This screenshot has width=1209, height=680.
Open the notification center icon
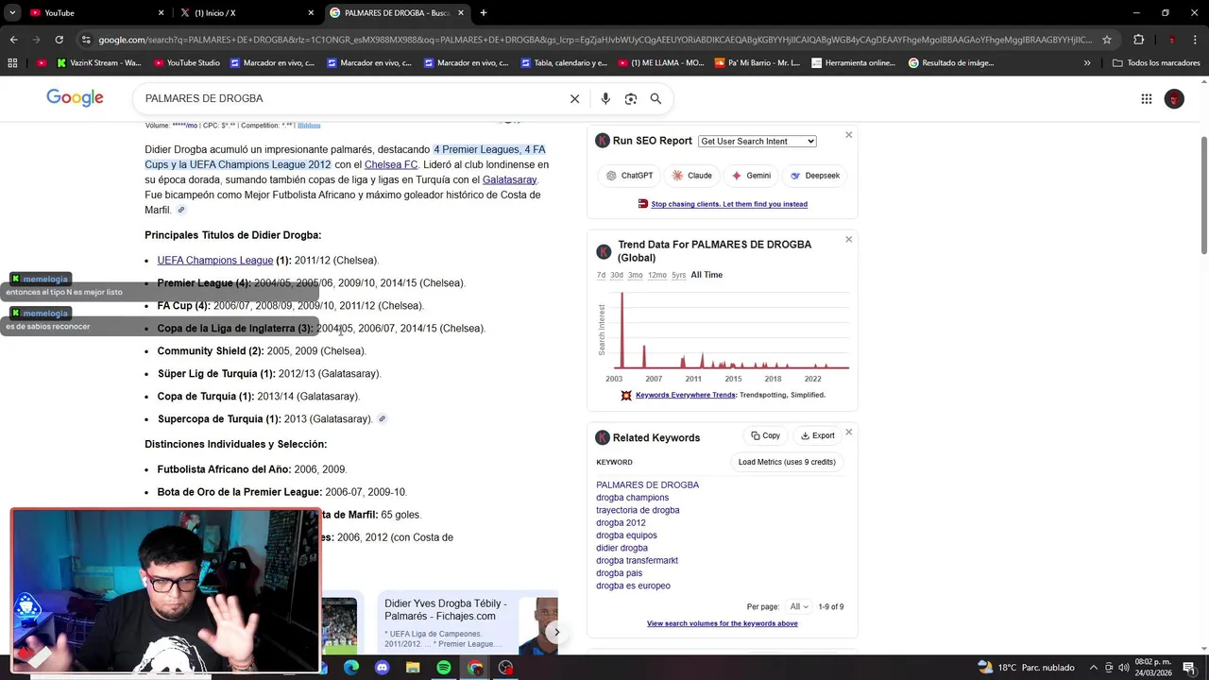(x=1189, y=668)
